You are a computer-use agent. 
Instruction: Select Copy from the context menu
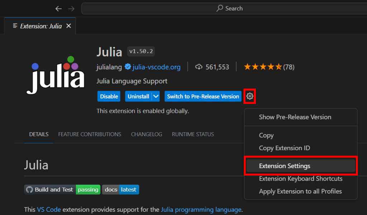click(x=301, y=135)
